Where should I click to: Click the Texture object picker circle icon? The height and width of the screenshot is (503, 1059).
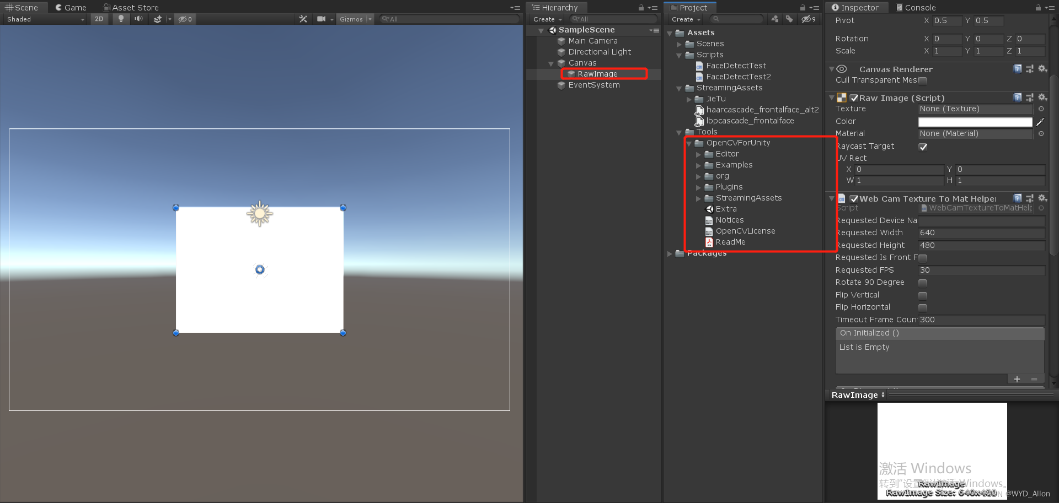point(1041,109)
